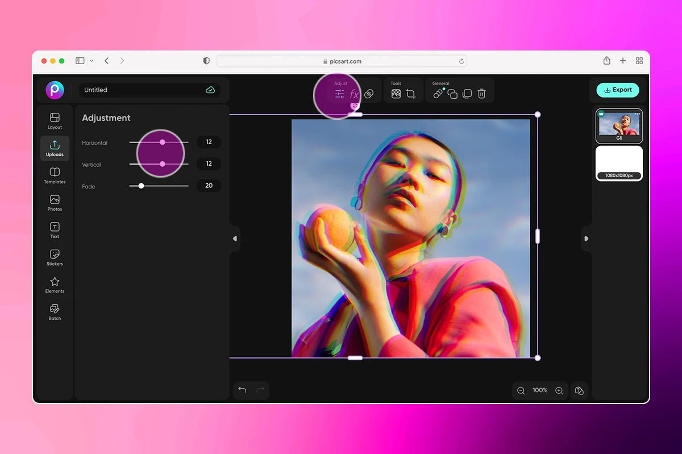Click the Export button
This screenshot has height=454, width=682.
coord(618,90)
